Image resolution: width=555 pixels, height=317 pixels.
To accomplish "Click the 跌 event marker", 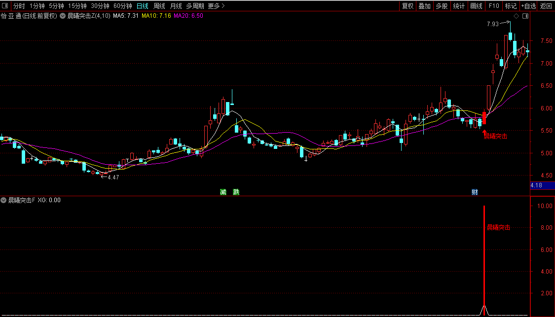I will tap(236, 192).
